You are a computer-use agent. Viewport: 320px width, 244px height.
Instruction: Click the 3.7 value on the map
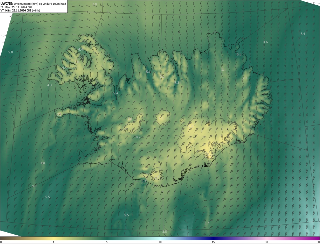[206, 223]
